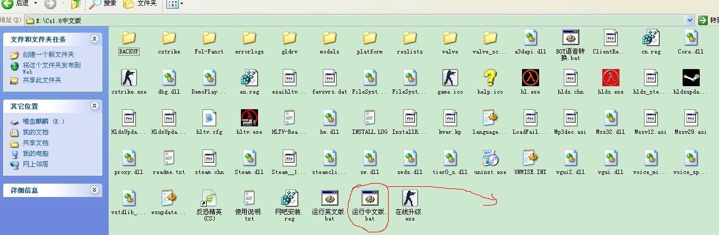719x235 pixels.
Task: Open 网上邻居 link
Action: coord(35,164)
